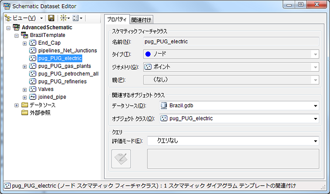
Task: Select End_Cap in the tree
Action: click(50, 43)
